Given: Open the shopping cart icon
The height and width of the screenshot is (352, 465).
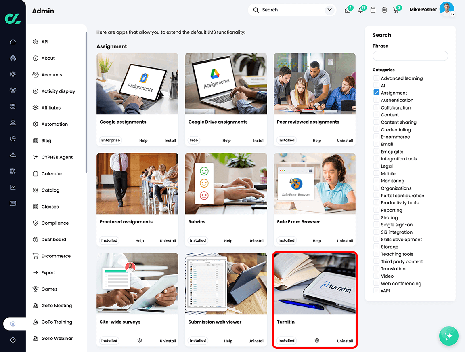Looking at the screenshot, I should [396, 10].
